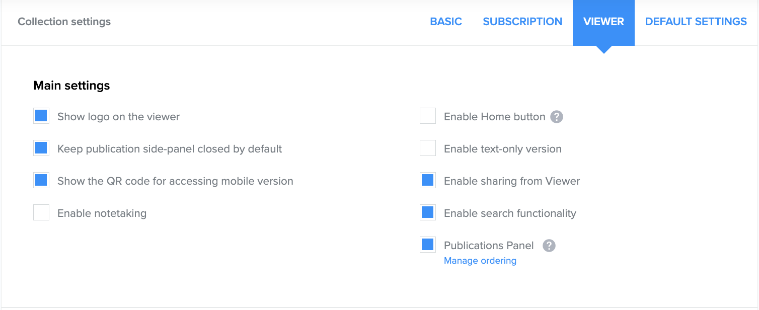Click the Collection settings title text
This screenshot has width=759, height=310.
coord(64,22)
